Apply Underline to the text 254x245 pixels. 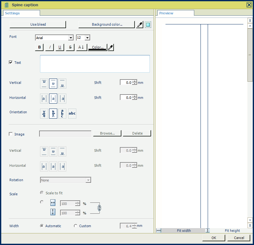click(60, 47)
